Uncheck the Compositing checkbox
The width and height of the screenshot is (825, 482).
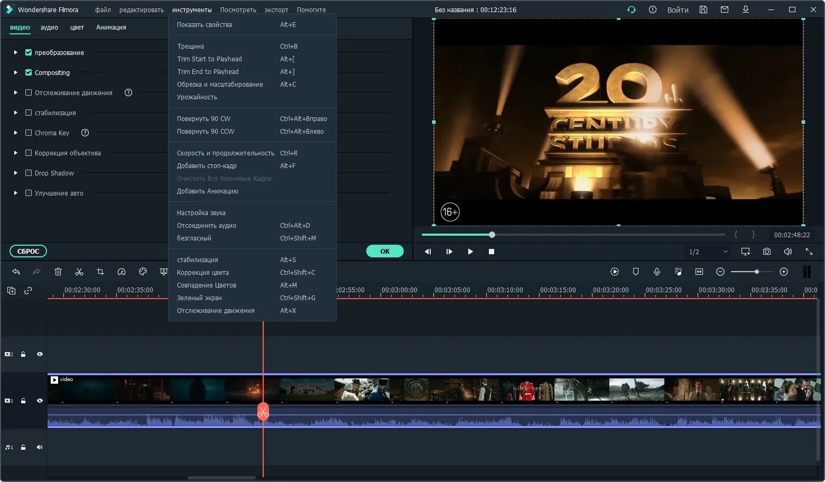29,72
